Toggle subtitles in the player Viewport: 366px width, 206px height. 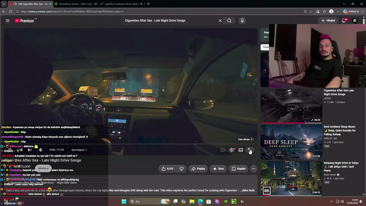[222, 150]
